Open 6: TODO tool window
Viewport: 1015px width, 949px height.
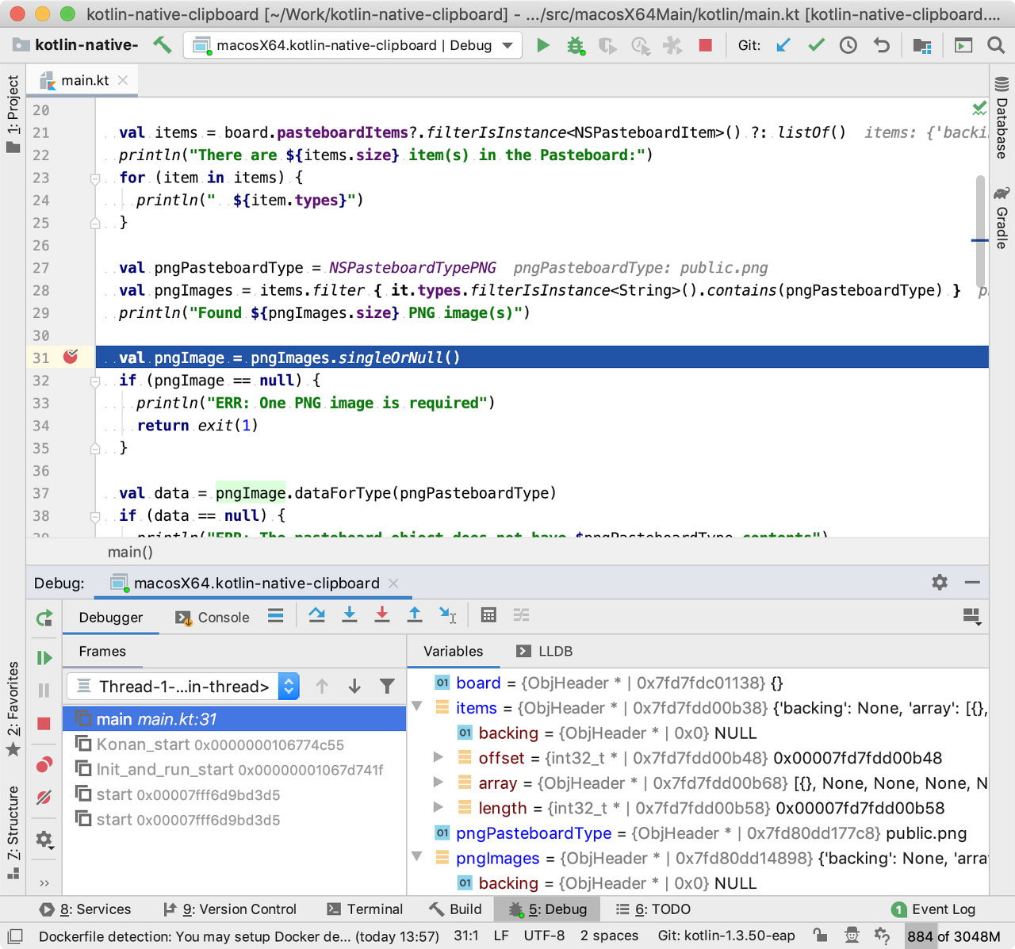[653, 909]
